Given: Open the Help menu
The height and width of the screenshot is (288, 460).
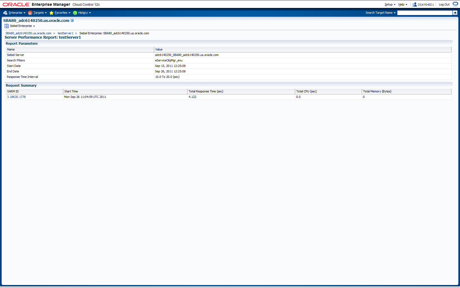Looking at the screenshot, I should click(403, 4).
